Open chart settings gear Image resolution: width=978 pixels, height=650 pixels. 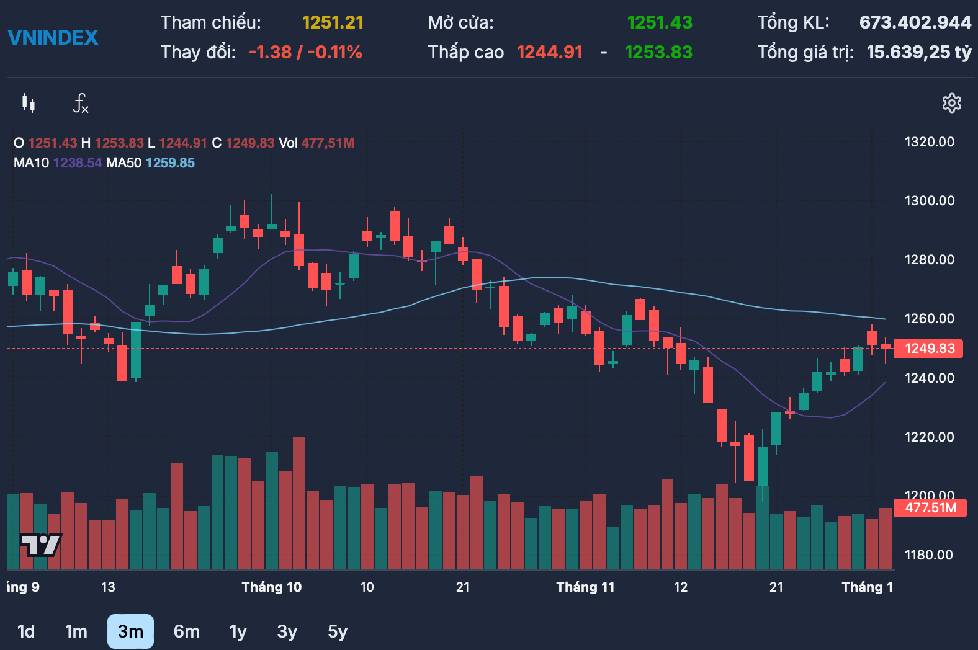(x=951, y=103)
